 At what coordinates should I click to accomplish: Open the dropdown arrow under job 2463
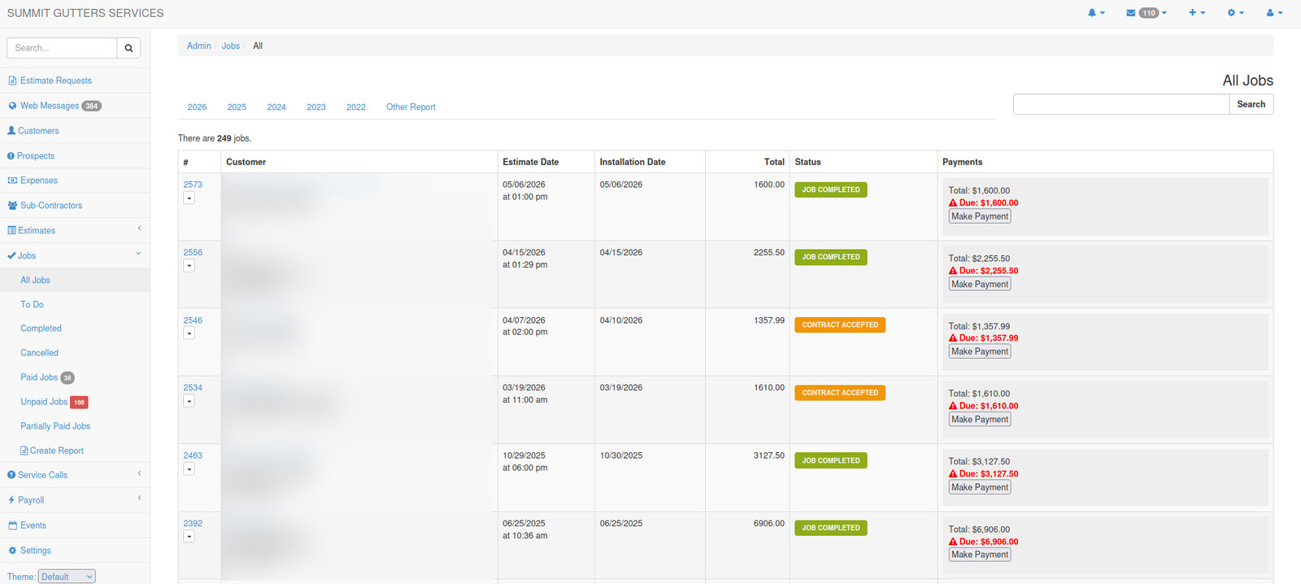(189, 469)
